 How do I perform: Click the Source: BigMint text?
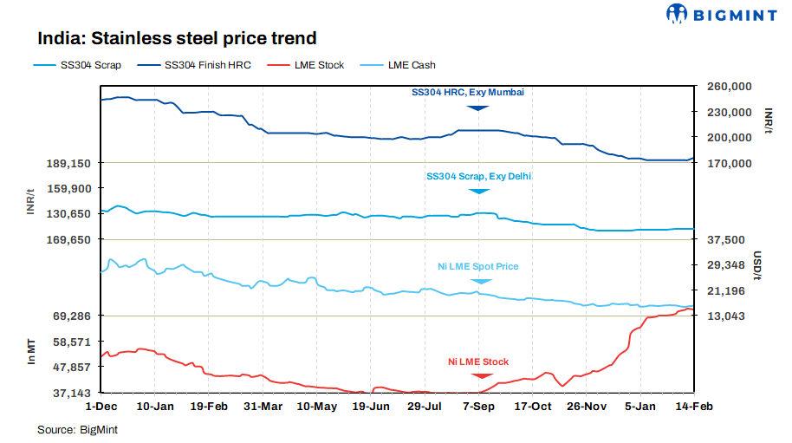[77, 429]
